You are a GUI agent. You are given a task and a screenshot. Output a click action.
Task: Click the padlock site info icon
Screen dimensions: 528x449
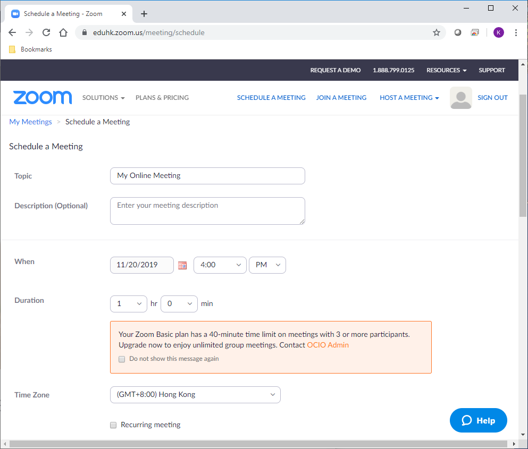tap(85, 32)
